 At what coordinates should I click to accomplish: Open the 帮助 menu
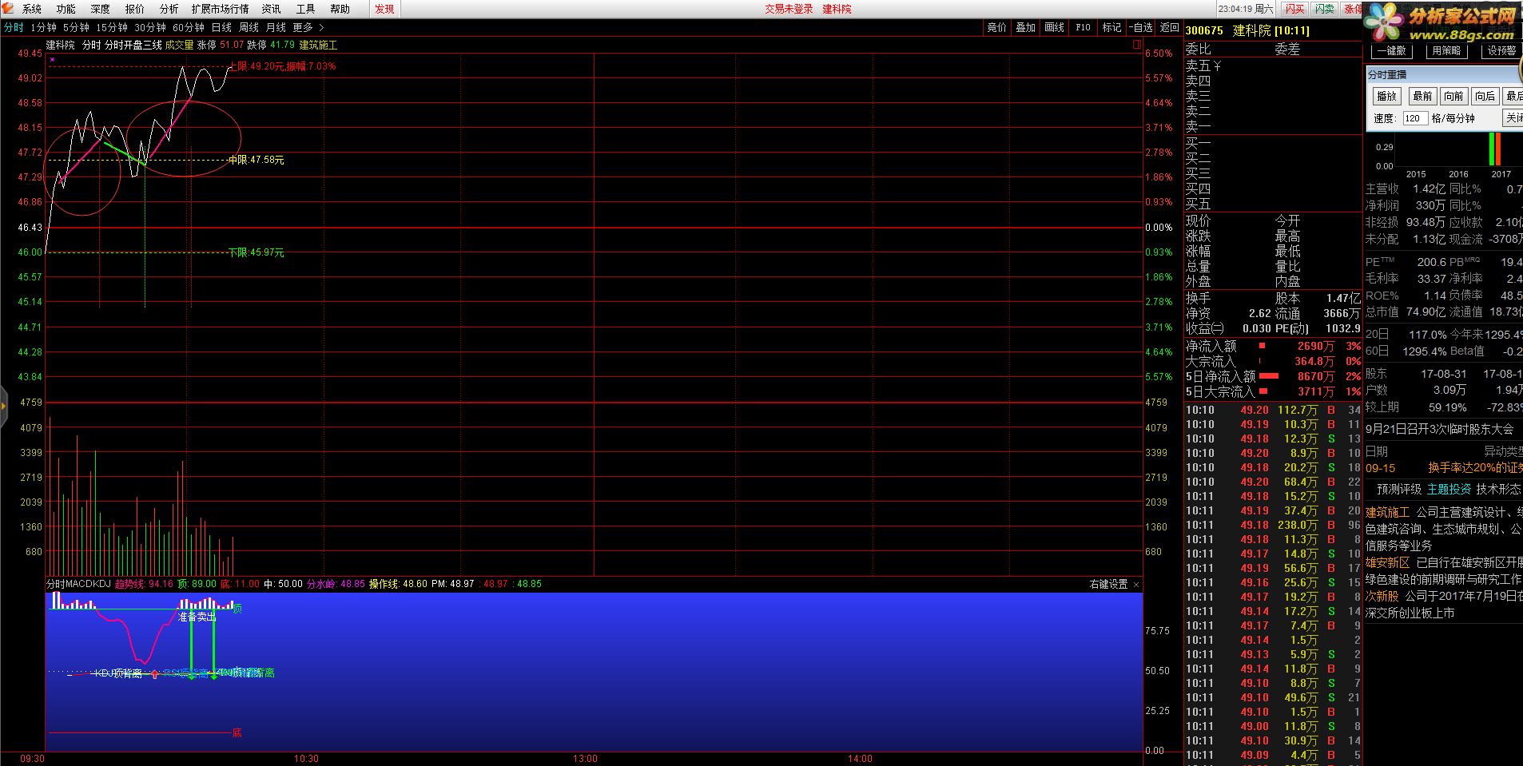pos(340,9)
